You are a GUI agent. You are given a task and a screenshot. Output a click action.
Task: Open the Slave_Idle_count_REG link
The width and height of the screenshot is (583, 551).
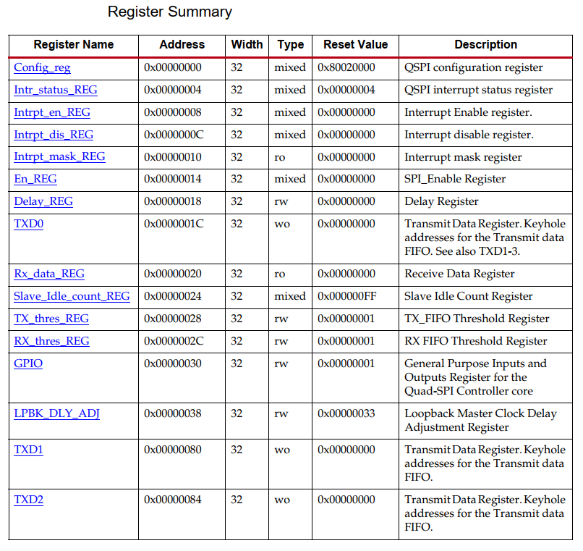coord(72,296)
